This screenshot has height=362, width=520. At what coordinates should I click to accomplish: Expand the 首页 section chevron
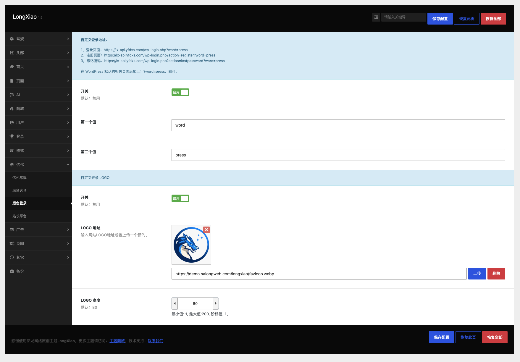point(68,67)
